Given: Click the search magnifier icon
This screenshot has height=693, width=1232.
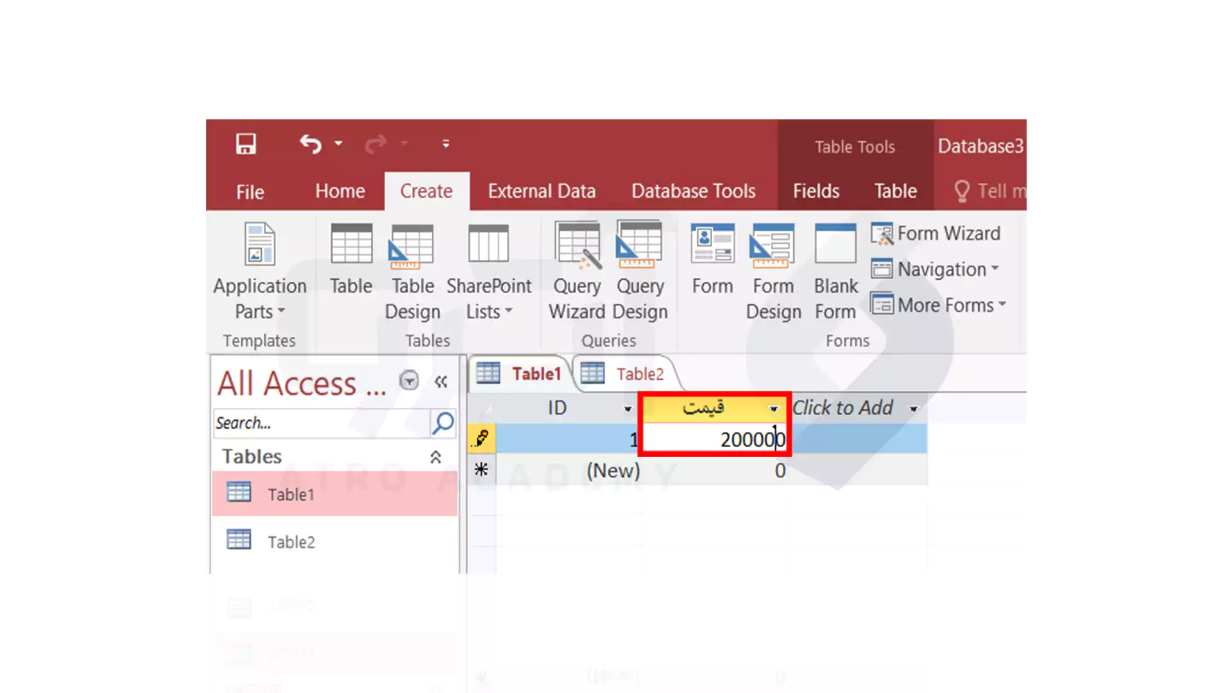Looking at the screenshot, I should (x=443, y=423).
